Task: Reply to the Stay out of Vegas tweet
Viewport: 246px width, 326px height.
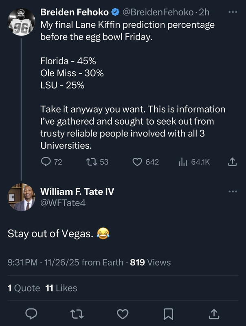Action: pyautogui.click(x=32, y=313)
